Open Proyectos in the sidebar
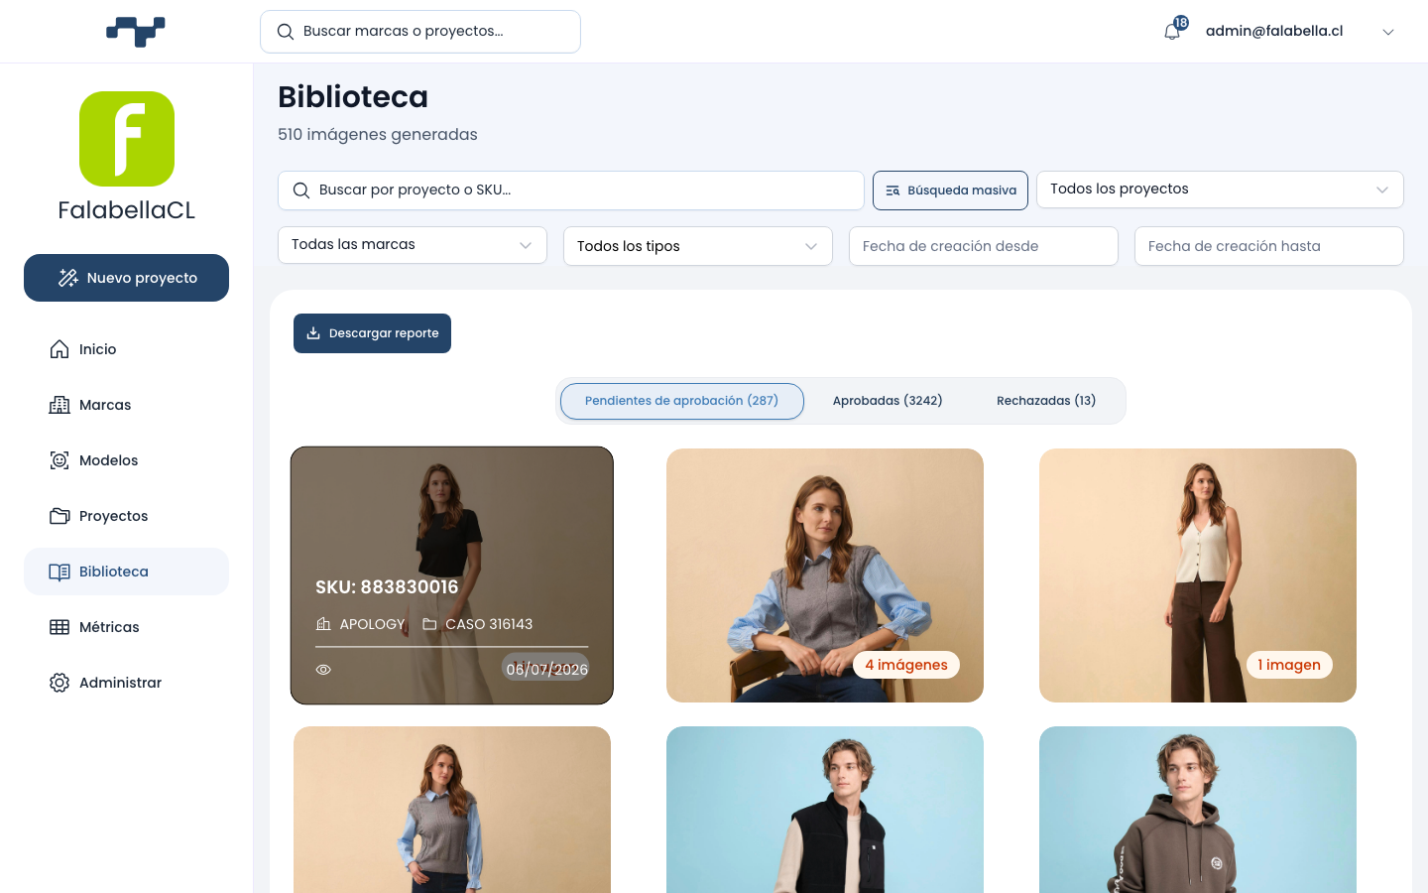 [126, 516]
